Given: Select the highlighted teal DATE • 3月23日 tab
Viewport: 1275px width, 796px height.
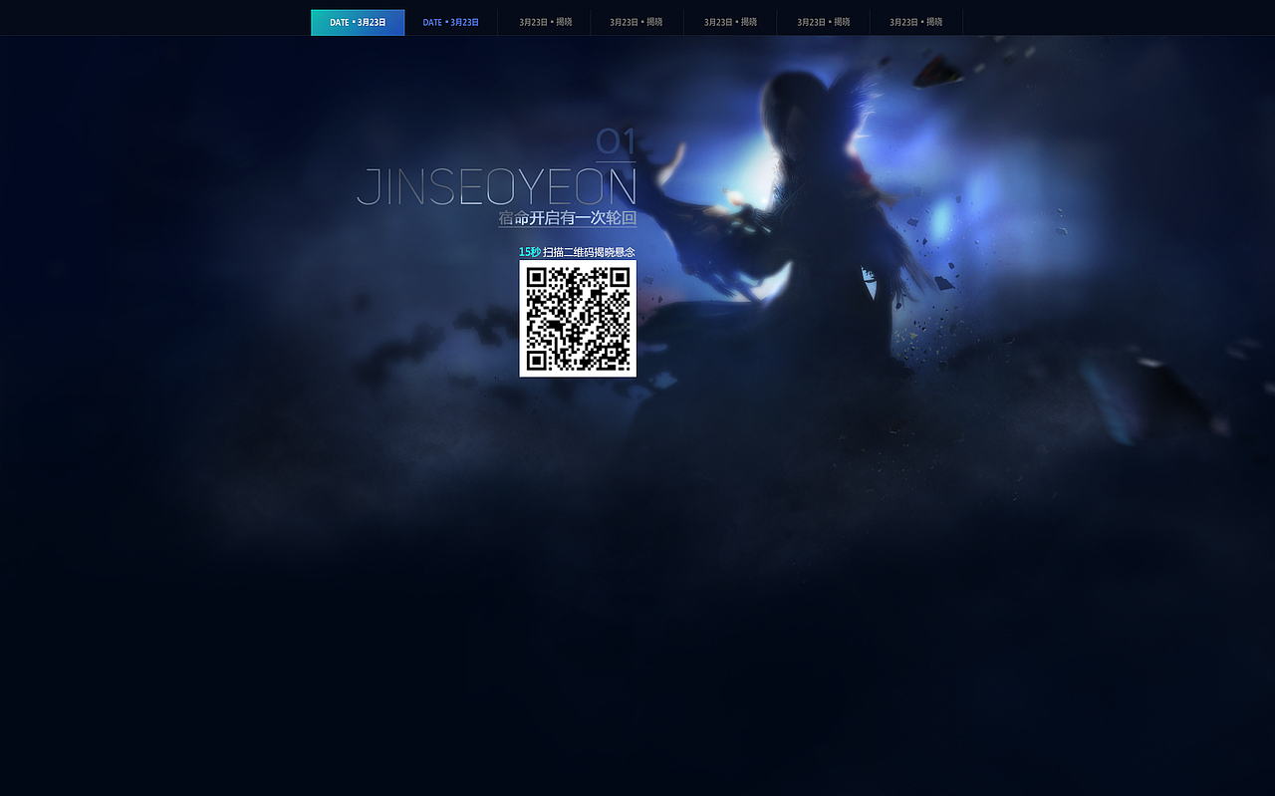Looking at the screenshot, I should (x=358, y=22).
